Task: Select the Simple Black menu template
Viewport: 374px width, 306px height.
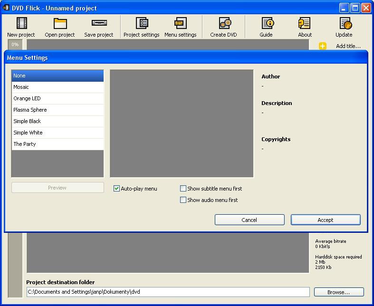Action: [x=58, y=121]
